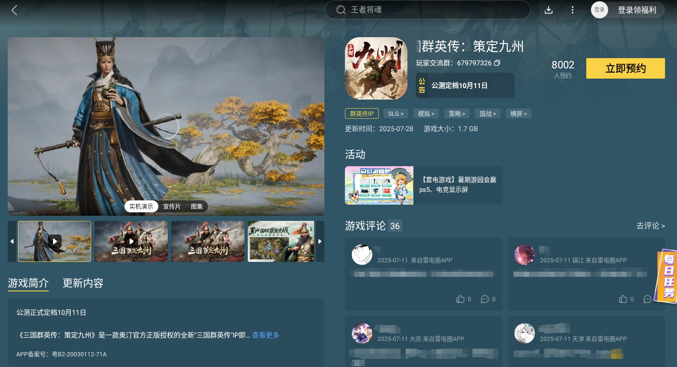This screenshot has width=677, height=367.
Task: Open the 横屏 category tag
Action: (x=519, y=114)
